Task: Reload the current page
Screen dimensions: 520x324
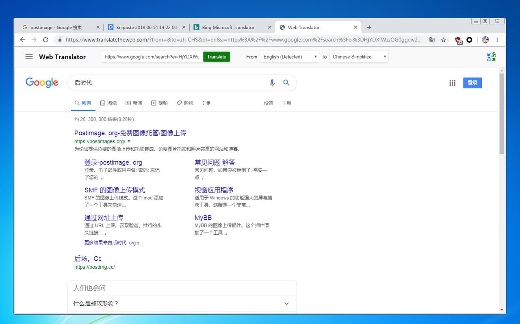Action: (45, 40)
